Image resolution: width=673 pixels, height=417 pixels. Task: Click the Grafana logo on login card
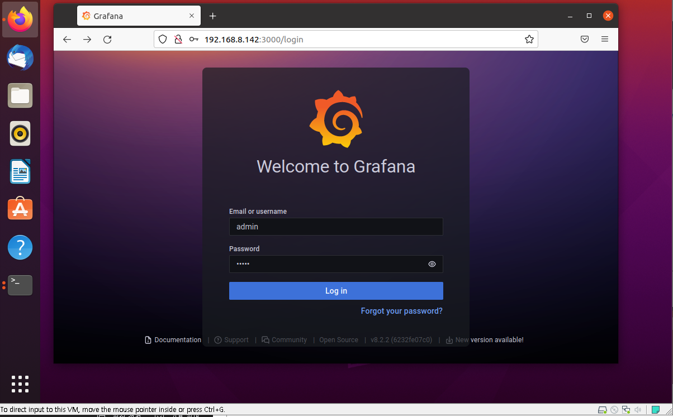click(x=336, y=119)
